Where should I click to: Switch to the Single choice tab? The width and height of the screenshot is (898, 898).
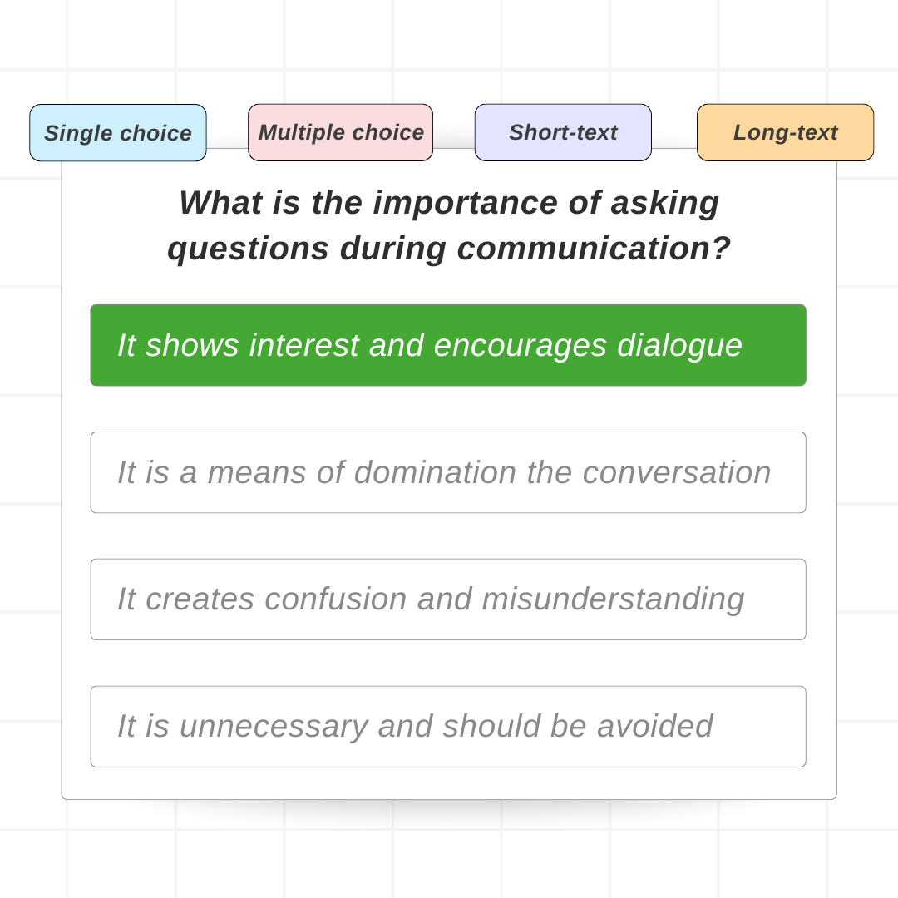pos(118,133)
